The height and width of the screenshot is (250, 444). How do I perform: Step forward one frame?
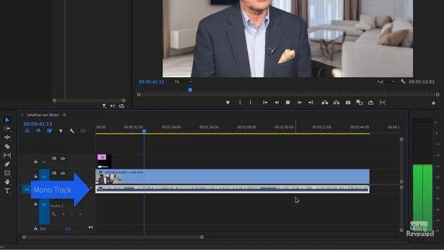(x=299, y=103)
